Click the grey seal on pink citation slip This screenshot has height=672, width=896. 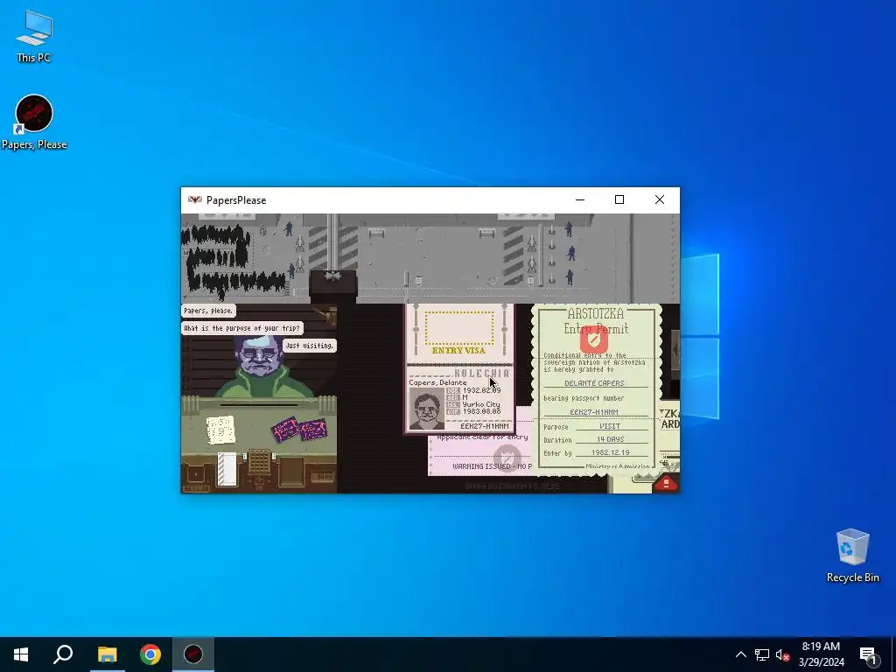pos(507,457)
